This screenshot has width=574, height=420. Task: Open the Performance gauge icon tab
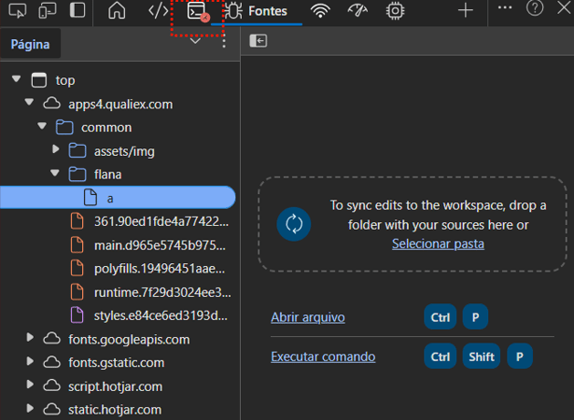357,11
